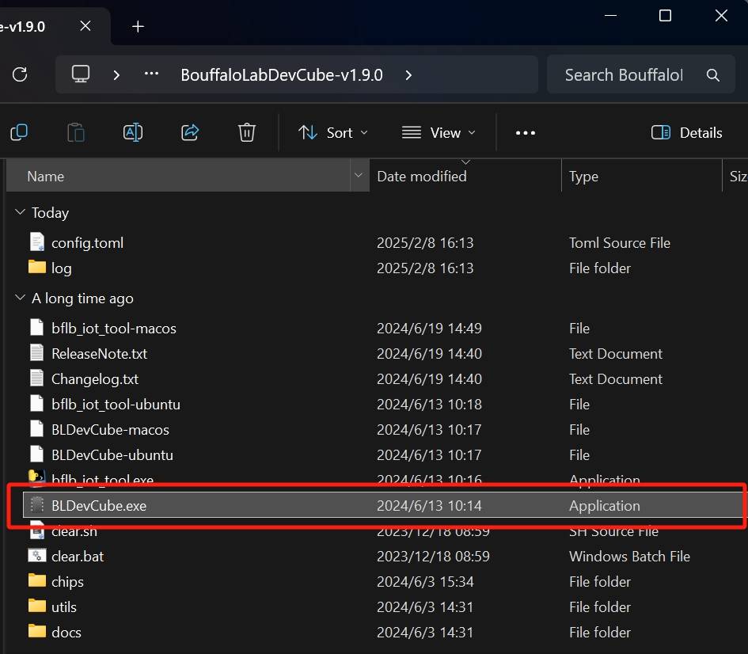Select the config.toml file name
The image size is (748, 654).
point(87,243)
